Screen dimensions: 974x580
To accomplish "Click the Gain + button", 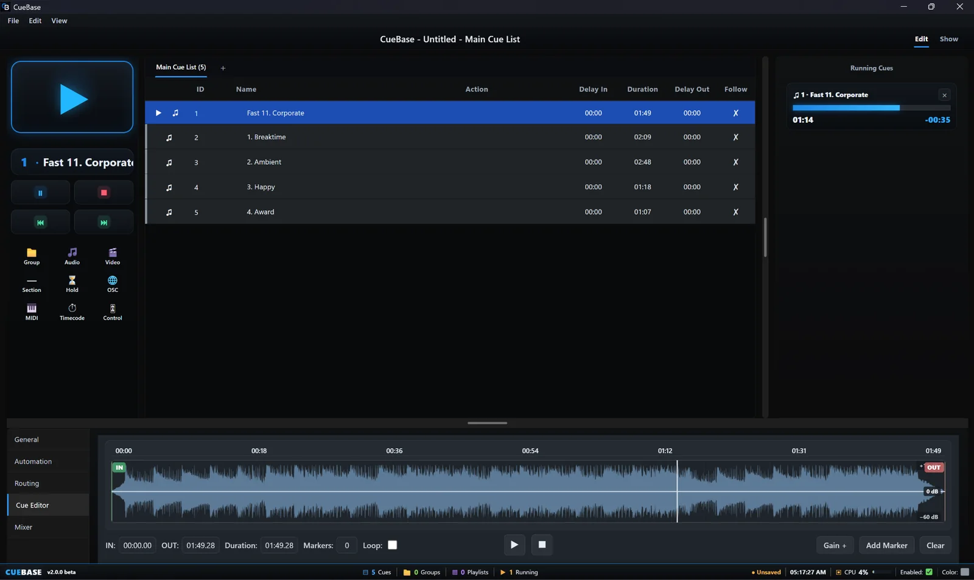I will (x=835, y=545).
